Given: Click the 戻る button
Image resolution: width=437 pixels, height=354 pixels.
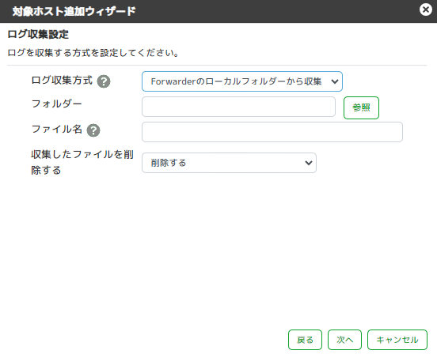Looking at the screenshot, I should coord(305,340).
